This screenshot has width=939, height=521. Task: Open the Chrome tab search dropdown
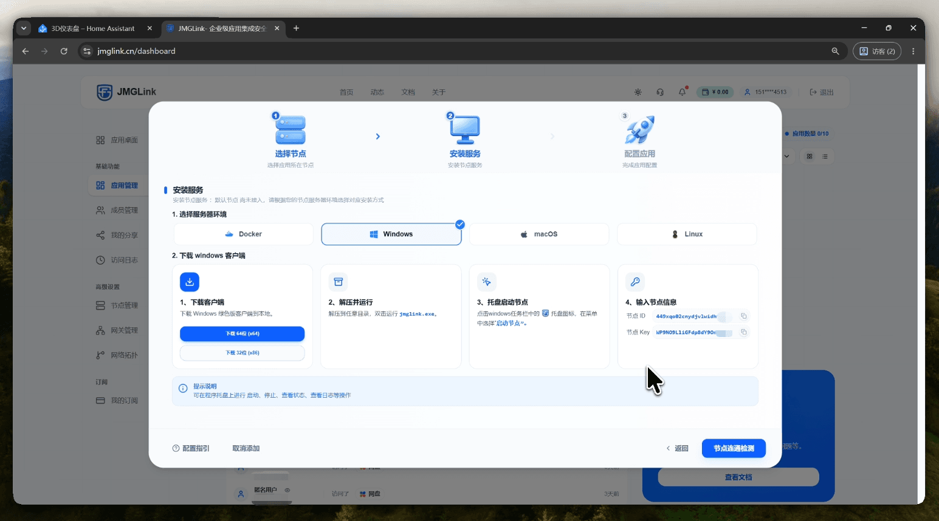coord(24,28)
